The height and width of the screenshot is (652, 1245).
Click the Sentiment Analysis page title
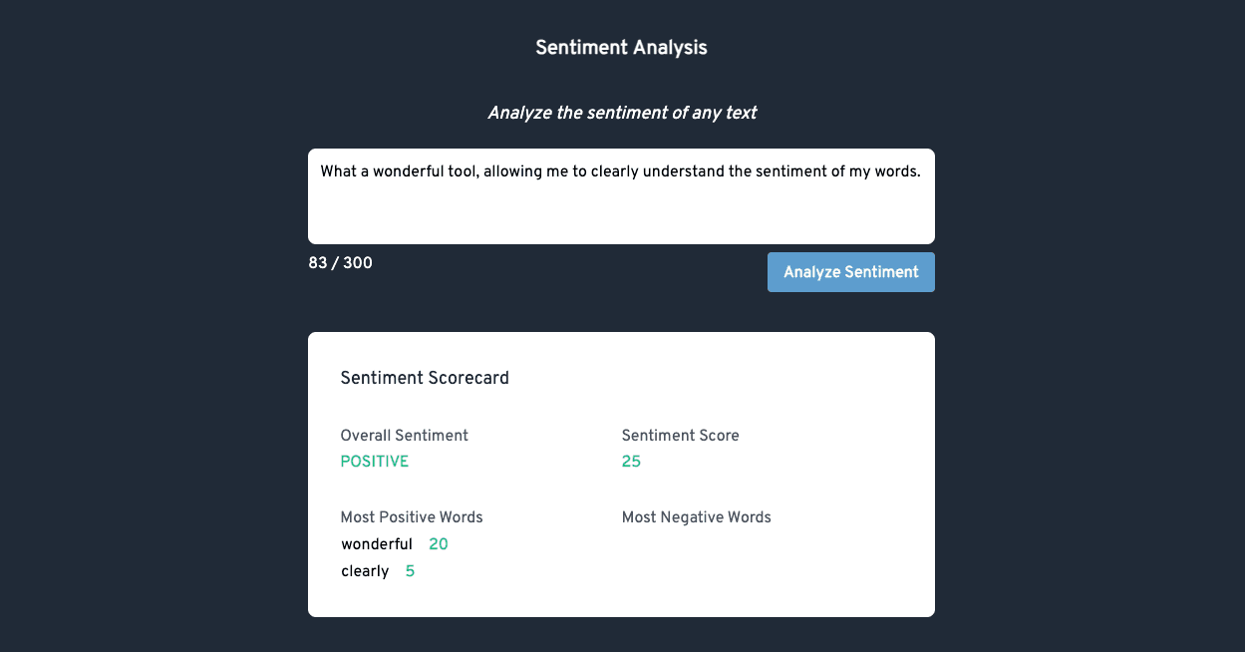pos(621,47)
